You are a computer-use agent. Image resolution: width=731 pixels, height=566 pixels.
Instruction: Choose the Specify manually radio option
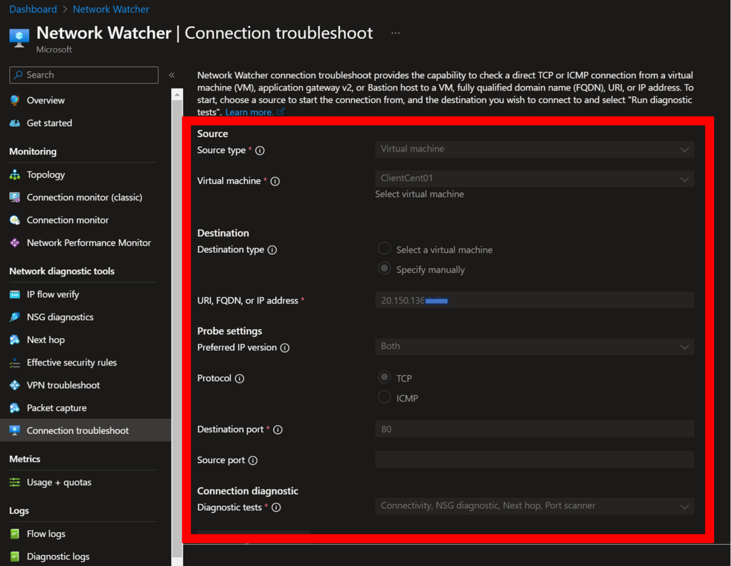coord(384,269)
